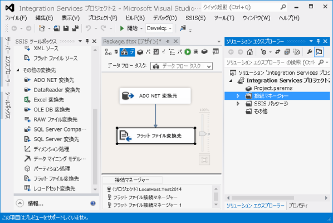Screen dimensions: 333x223
Task: Open the プロジェクト(P) menu
Action: click(x=102, y=18)
